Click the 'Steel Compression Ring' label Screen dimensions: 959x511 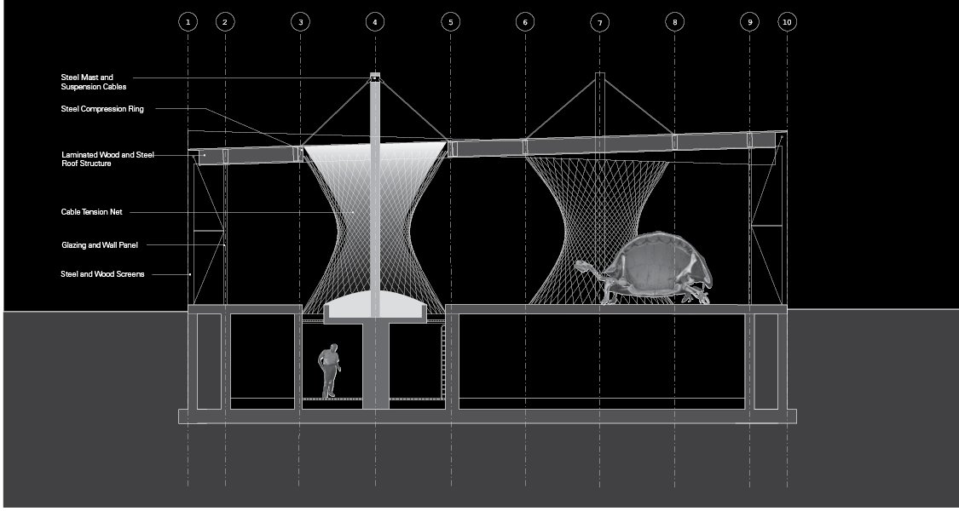click(x=102, y=109)
